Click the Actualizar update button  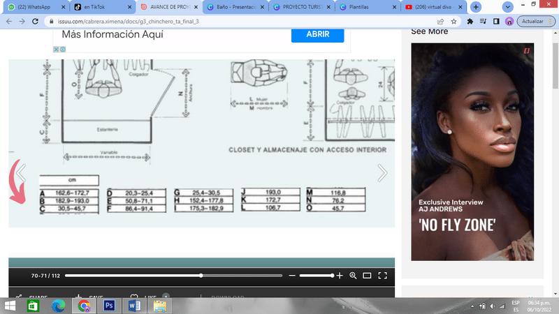pyautogui.click(x=536, y=22)
